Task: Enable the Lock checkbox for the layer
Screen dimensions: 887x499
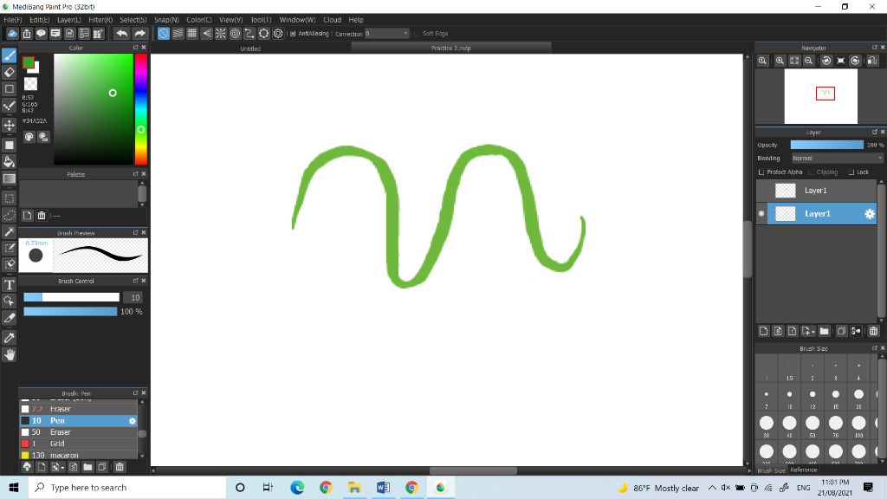Action: [x=851, y=172]
